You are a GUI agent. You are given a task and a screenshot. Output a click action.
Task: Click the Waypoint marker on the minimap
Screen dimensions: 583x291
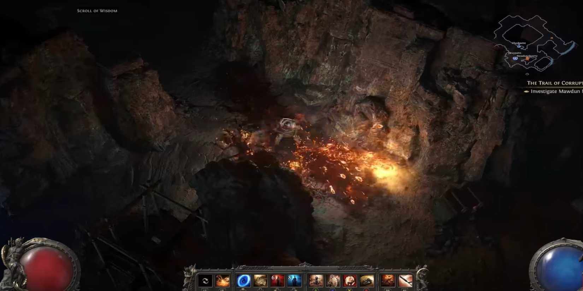(515, 58)
